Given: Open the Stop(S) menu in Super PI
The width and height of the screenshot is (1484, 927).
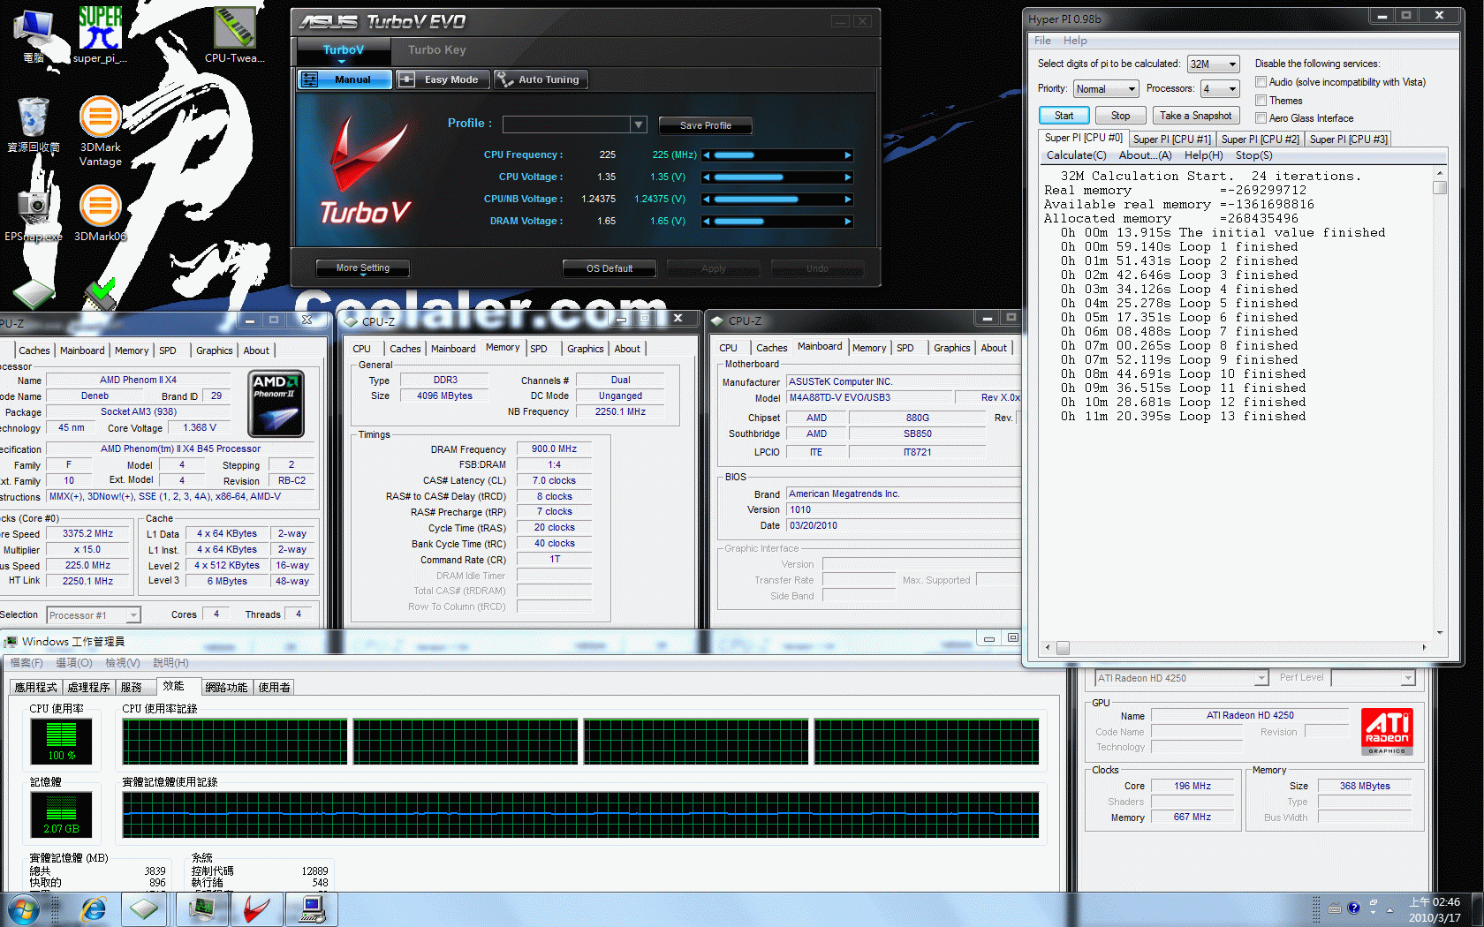Looking at the screenshot, I should point(1253,155).
